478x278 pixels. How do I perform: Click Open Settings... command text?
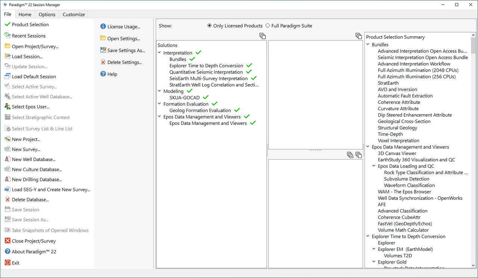pos(124,38)
